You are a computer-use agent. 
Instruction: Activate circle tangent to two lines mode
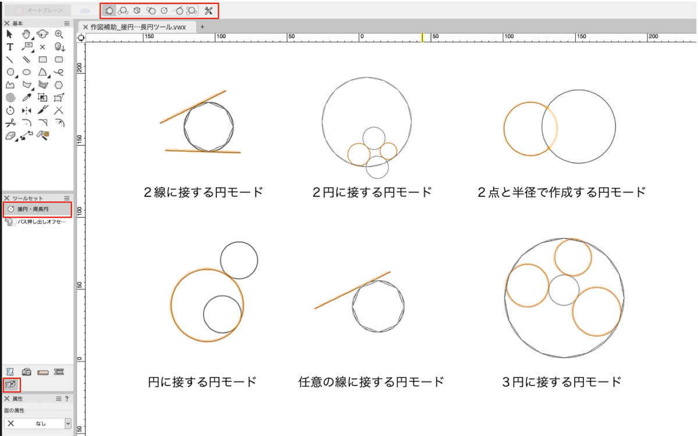[x=109, y=10]
